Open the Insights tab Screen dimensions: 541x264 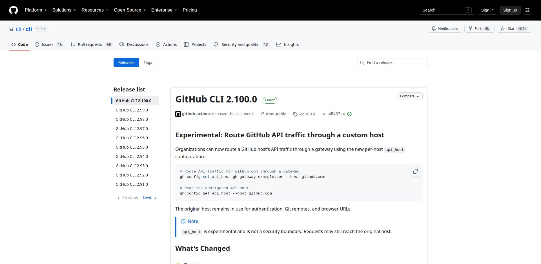tap(287, 44)
